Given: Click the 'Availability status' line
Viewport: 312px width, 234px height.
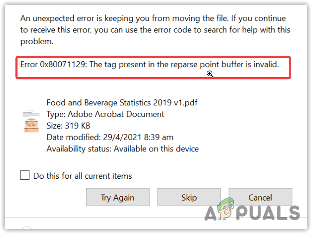Looking at the screenshot, I should pyautogui.click(x=122, y=149).
